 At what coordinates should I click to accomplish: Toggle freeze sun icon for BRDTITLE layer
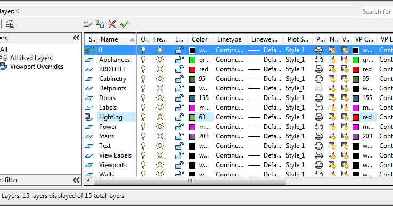point(160,69)
